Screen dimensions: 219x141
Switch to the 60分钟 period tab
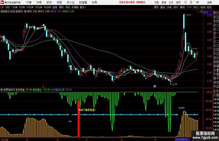click(47, 7)
